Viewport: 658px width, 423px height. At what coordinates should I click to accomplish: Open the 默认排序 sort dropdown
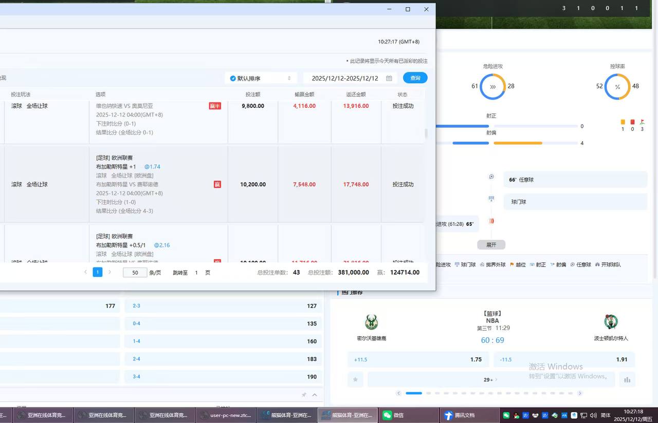pyautogui.click(x=261, y=78)
